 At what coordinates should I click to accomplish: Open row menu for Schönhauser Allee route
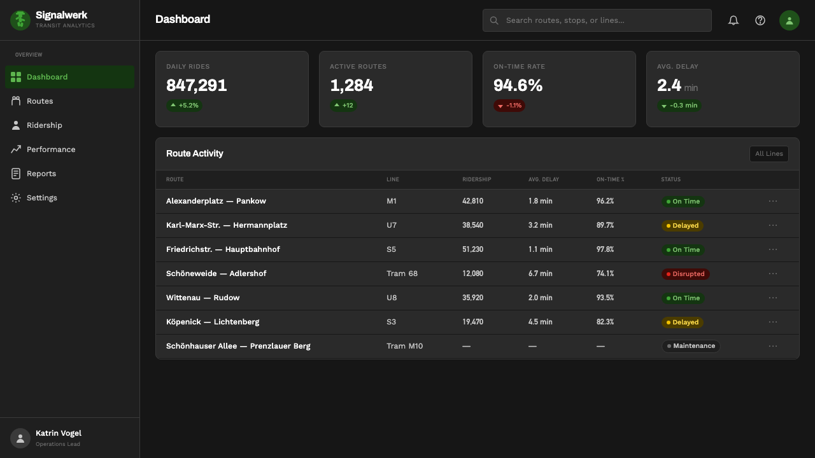[x=773, y=346]
